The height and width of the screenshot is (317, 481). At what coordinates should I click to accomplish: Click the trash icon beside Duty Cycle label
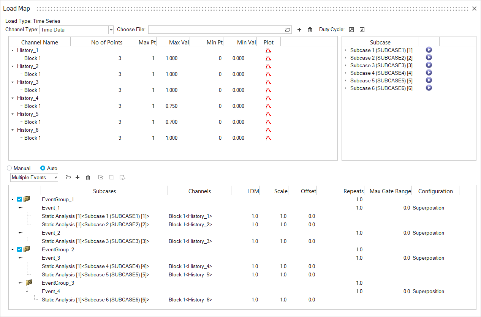tap(310, 30)
